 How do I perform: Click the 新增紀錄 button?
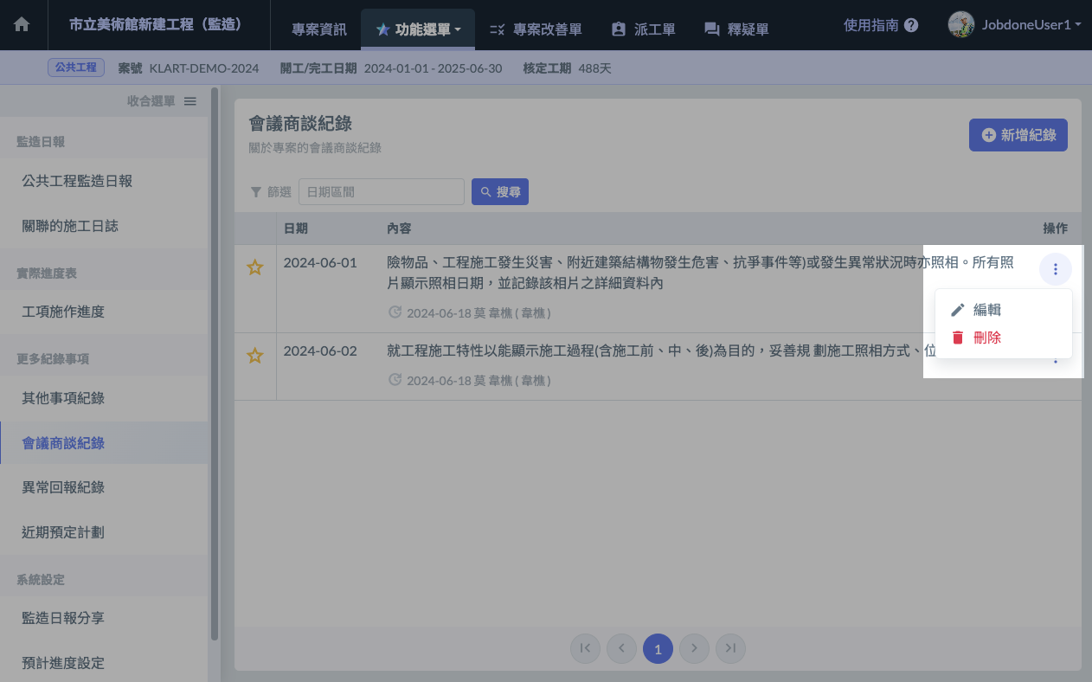coord(1018,135)
